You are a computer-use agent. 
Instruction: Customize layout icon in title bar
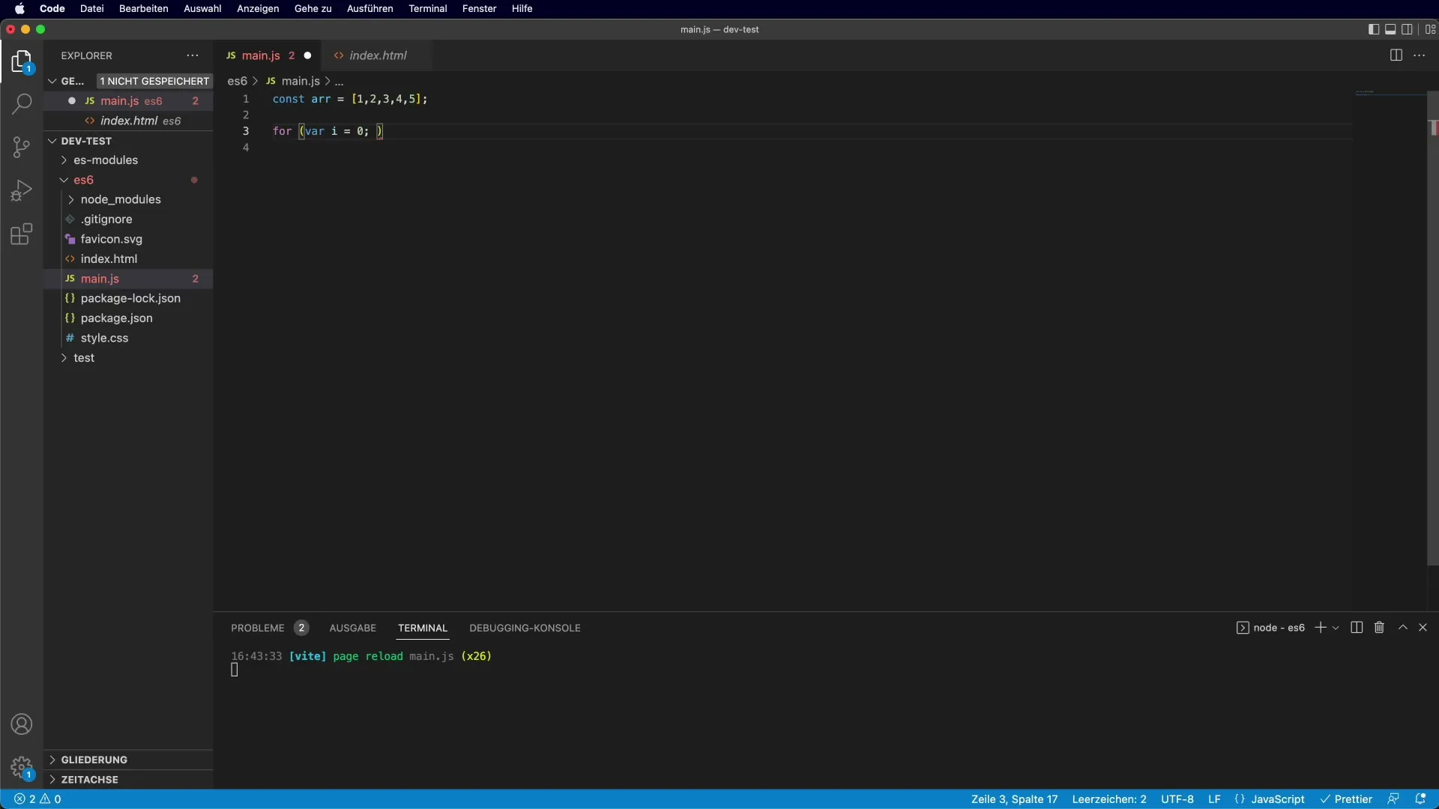click(1430, 29)
